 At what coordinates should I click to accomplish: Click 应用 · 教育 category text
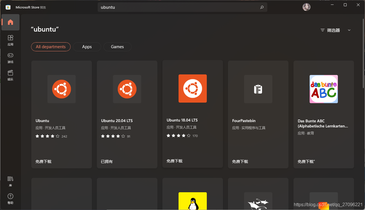click(306, 133)
